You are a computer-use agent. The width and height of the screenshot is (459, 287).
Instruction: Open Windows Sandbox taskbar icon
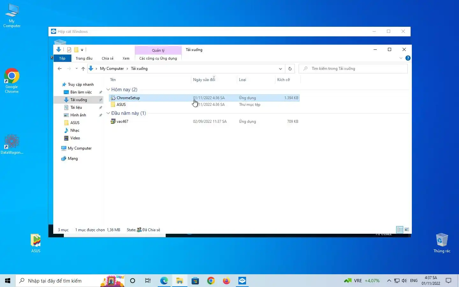[242, 281]
